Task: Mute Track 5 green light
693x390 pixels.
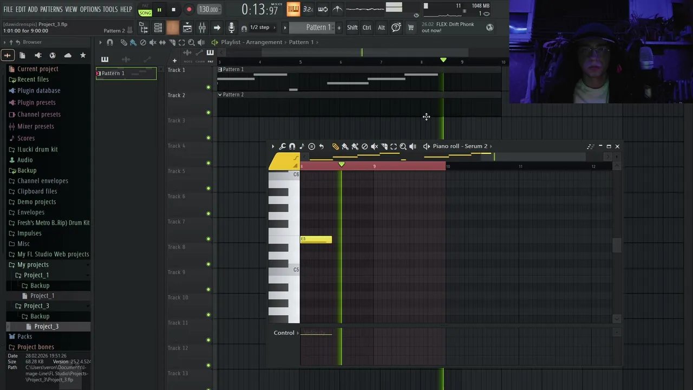Action: [x=208, y=188]
